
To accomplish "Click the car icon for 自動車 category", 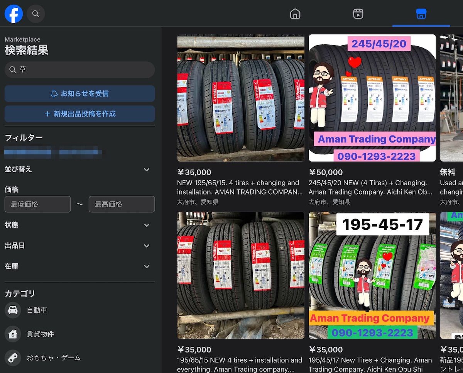I will click(13, 310).
